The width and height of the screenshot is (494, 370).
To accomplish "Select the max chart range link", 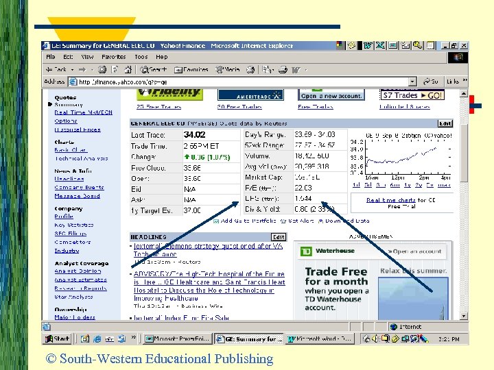I will pyautogui.click(x=444, y=185).
